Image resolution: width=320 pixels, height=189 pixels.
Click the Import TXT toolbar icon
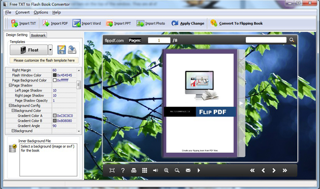(15, 23)
